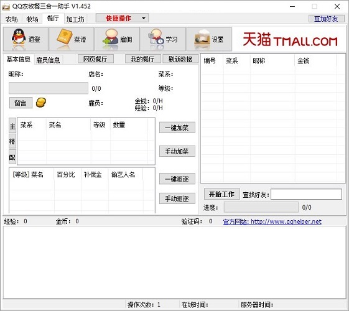This screenshot has width=349, height=311.
Task: Switch to the 农场 tab
Action: (12, 19)
